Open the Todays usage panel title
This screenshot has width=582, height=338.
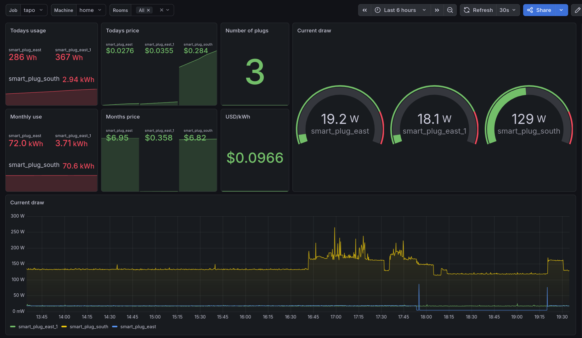[x=28, y=30]
